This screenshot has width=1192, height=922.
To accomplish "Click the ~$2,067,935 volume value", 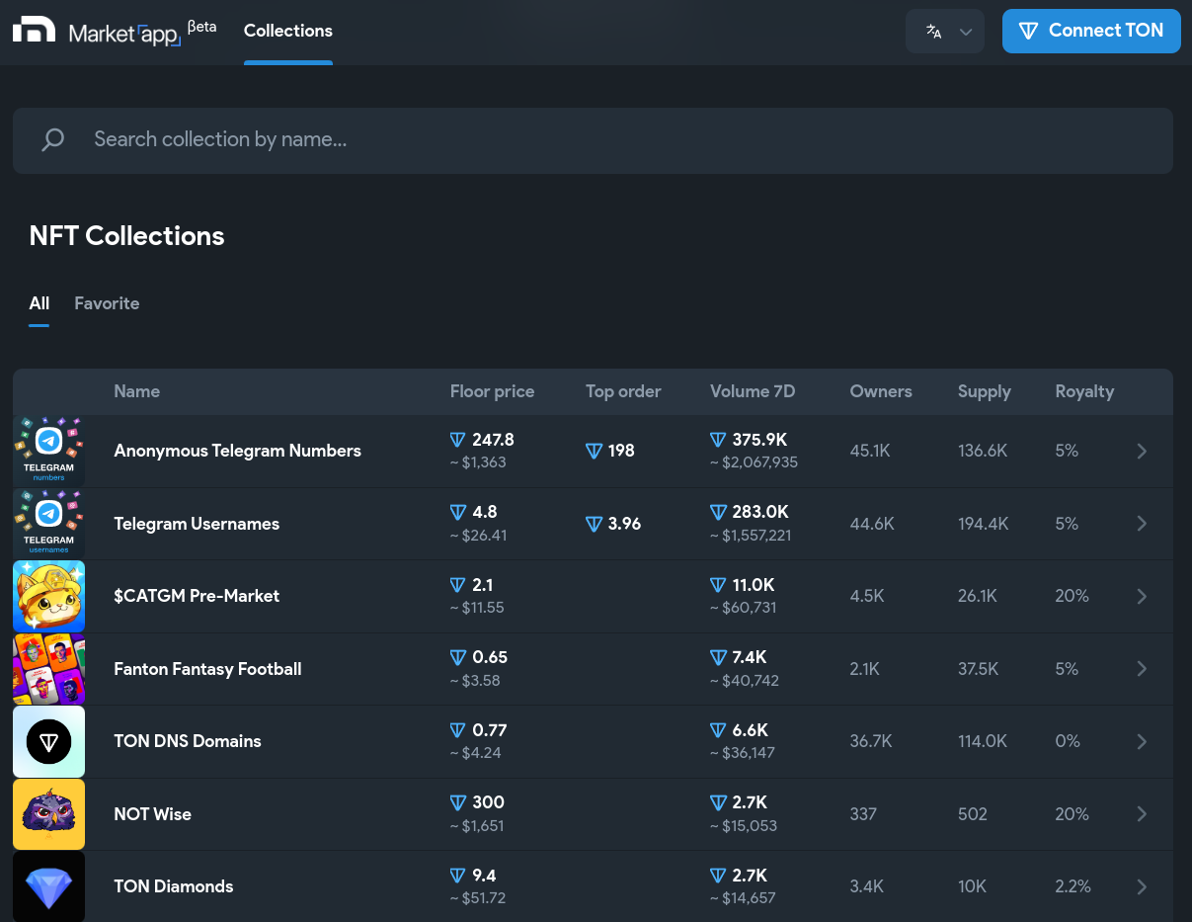I will click(x=755, y=462).
